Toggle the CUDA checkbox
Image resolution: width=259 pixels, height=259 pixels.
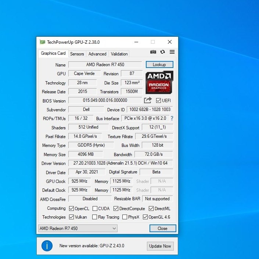[95, 209]
